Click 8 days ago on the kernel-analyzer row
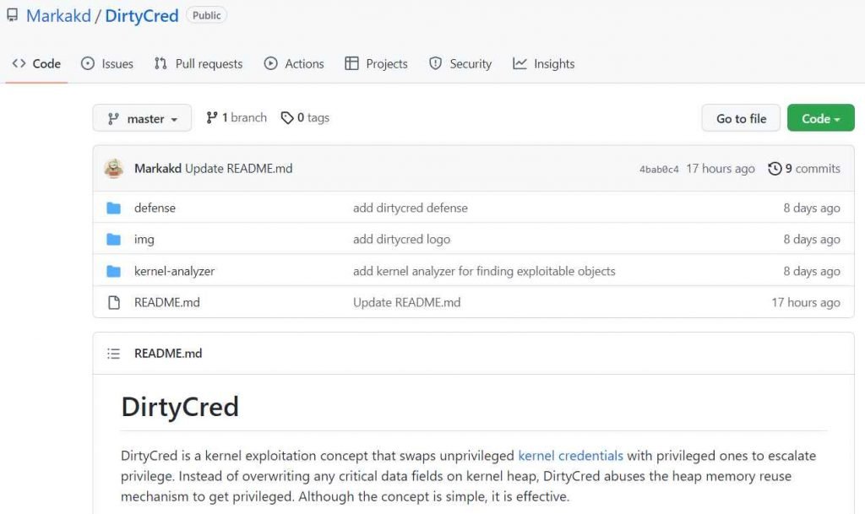 pos(812,271)
